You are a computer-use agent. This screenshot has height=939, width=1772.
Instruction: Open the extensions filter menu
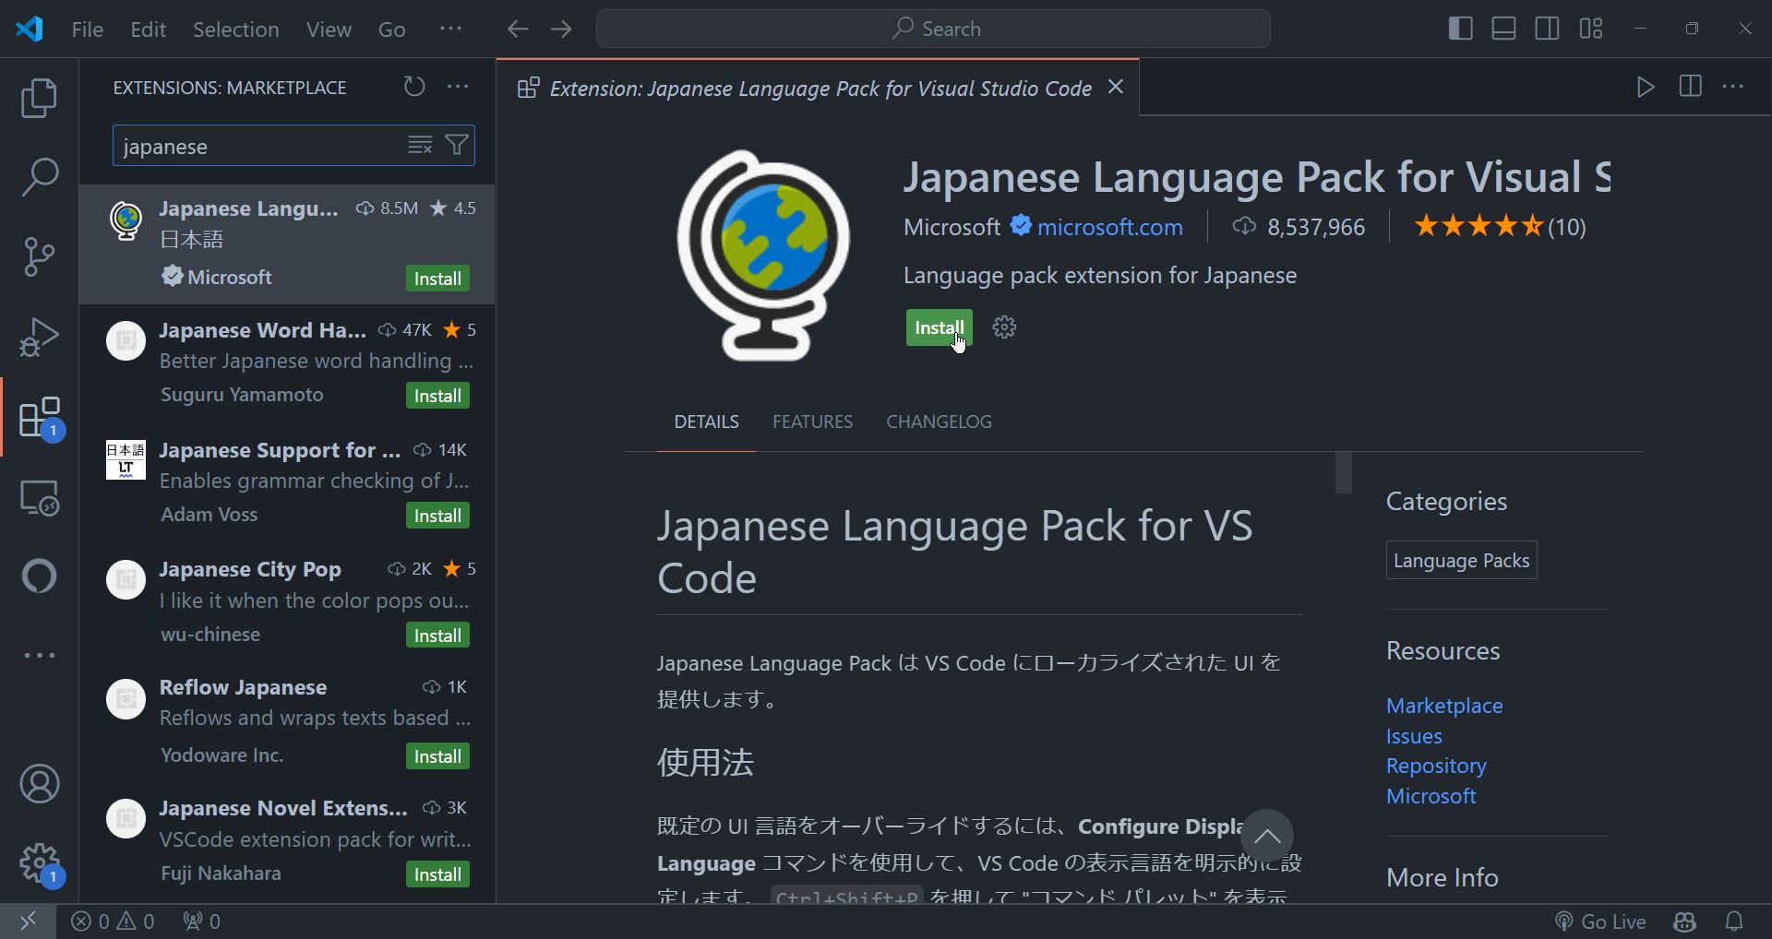(x=457, y=145)
